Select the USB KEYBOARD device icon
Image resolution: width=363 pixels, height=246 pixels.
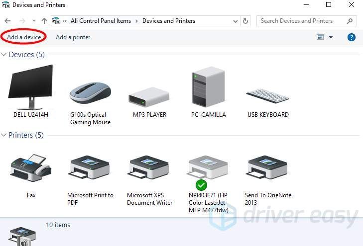[x=267, y=96]
